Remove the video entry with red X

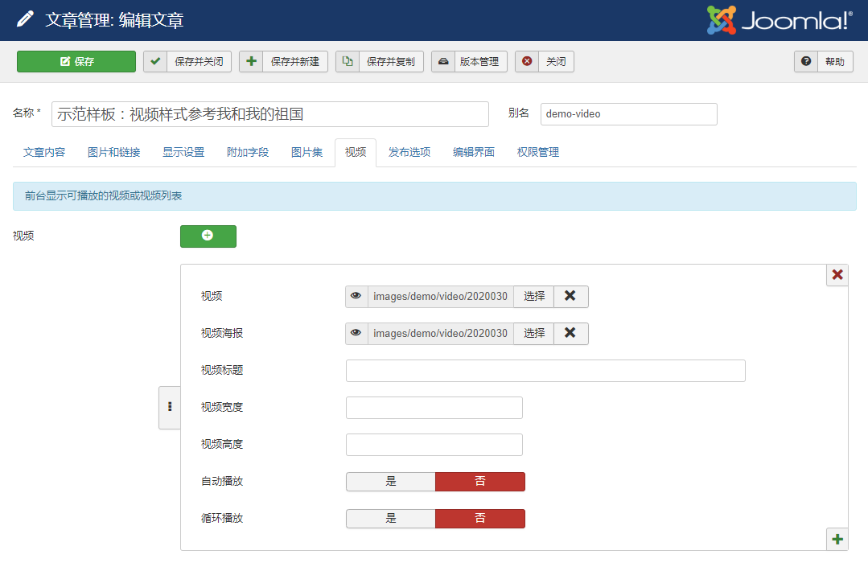click(837, 275)
